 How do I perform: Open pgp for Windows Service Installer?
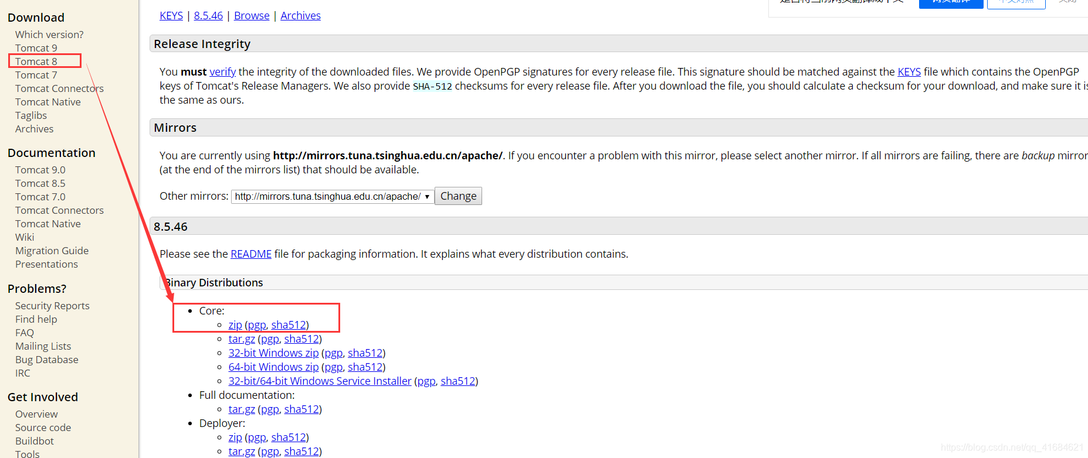426,381
